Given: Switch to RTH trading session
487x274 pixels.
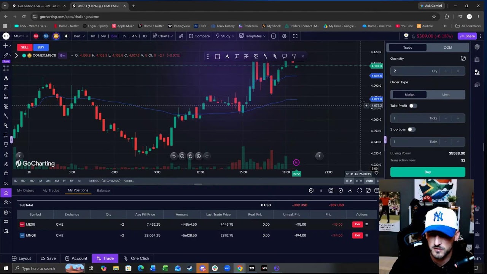Looking at the screenshot, I should coord(359,181).
